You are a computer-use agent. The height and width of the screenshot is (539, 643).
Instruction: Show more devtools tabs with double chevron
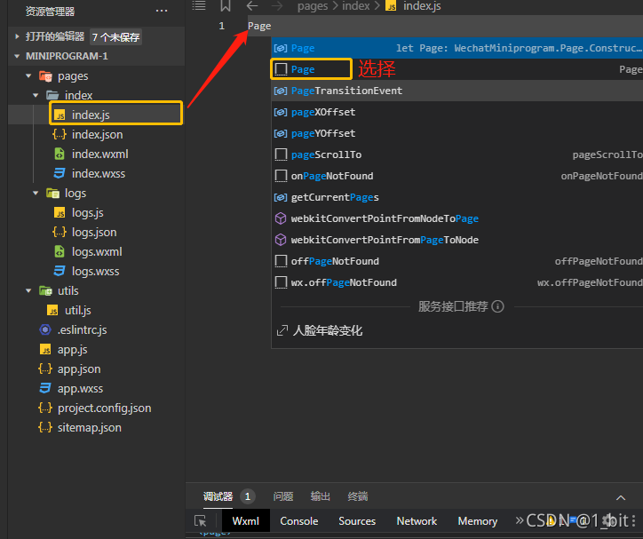pos(520,520)
